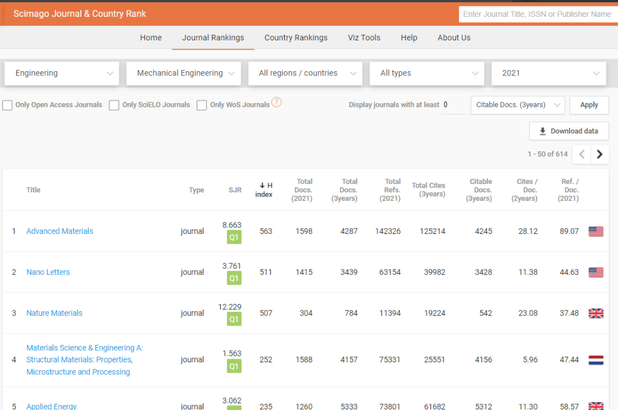Viewport: 618px width, 410px height.
Task: Open the Engineering subject area dropdown
Action: (62, 73)
